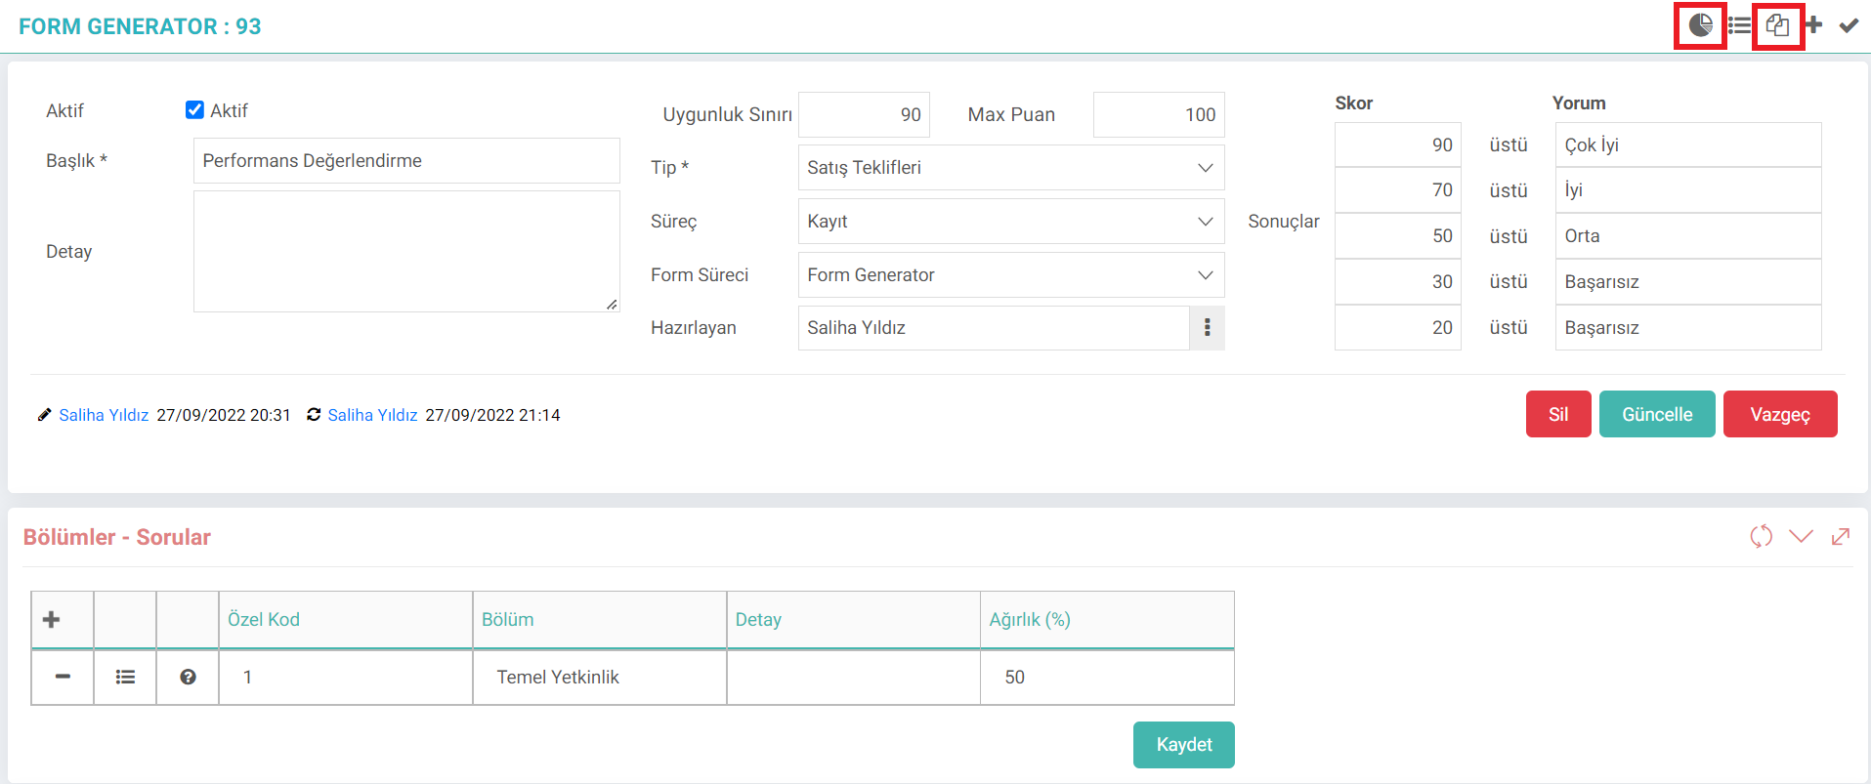Click the checkmark icon in header
This screenshot has width=1871, height=784.
pyautogui.click(x=1849, y=25)
